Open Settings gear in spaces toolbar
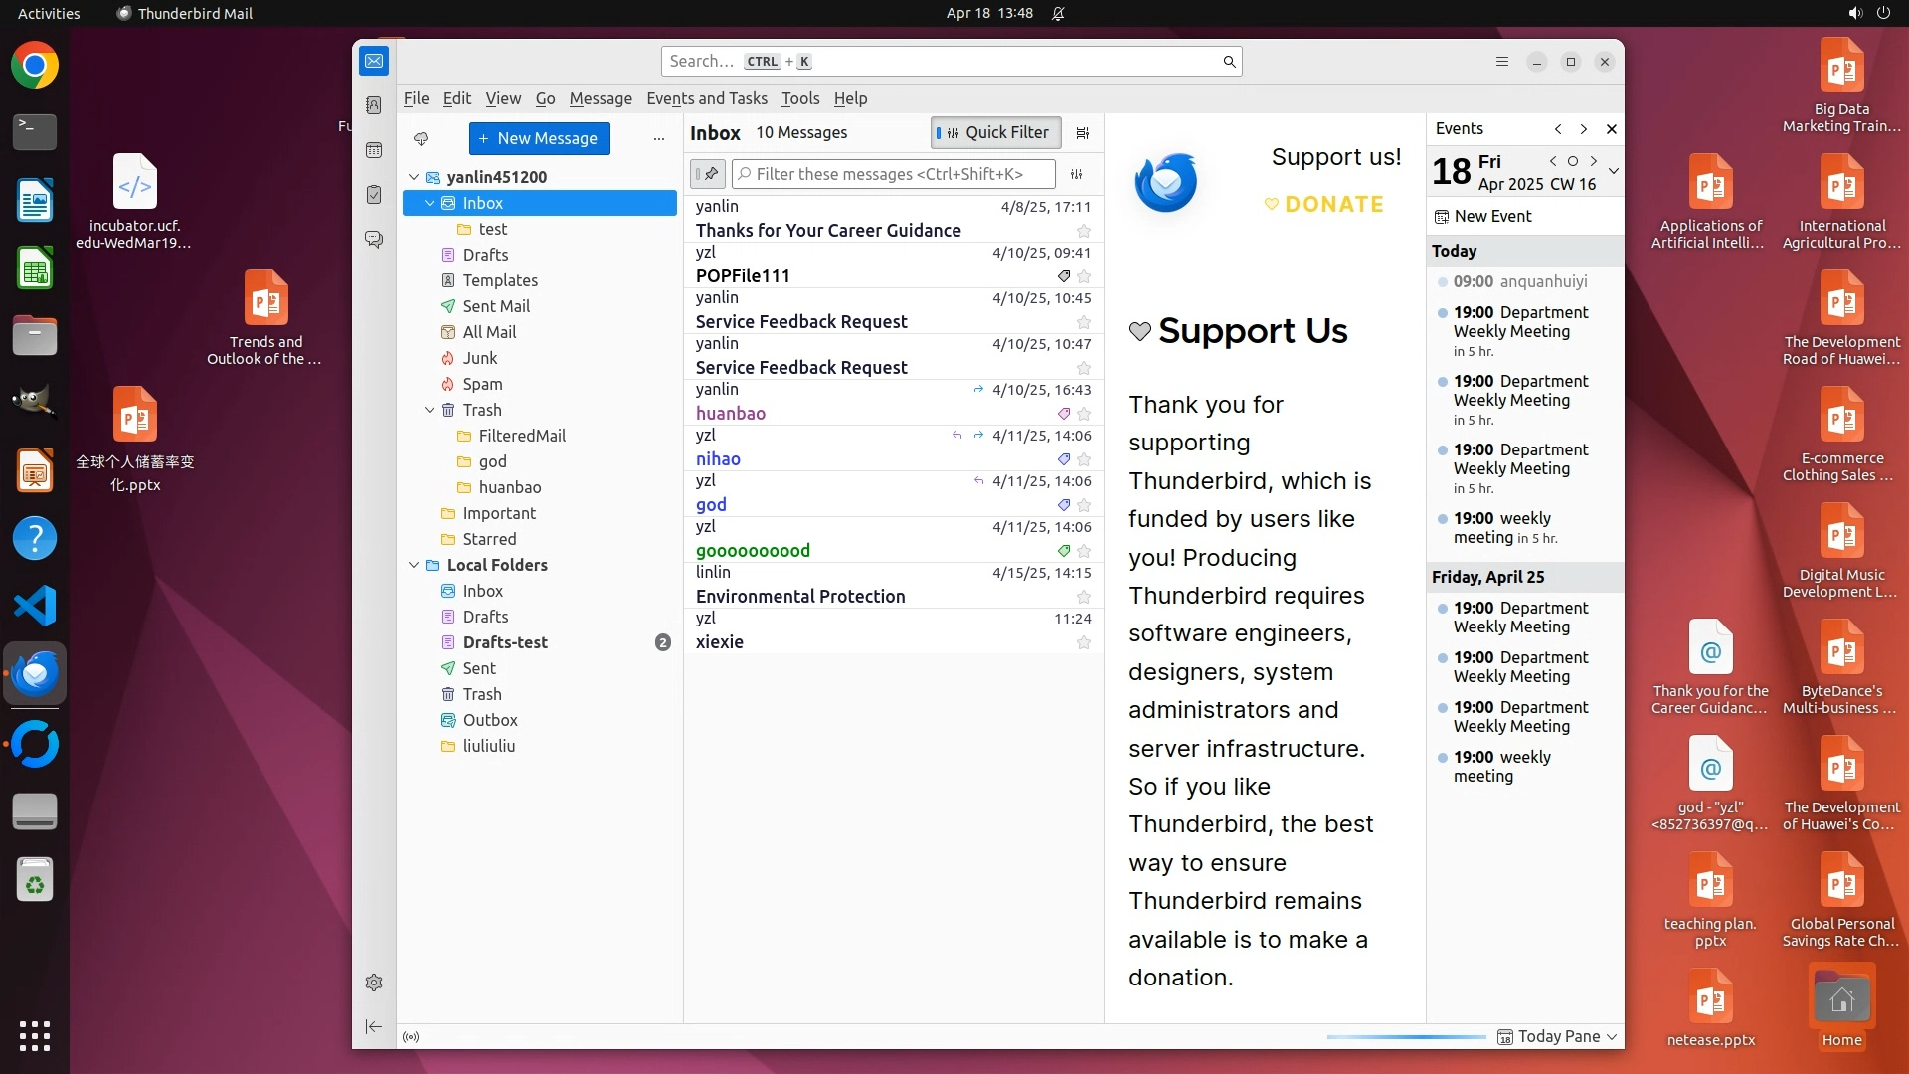Image resolution: width=1909 pixels, height=1074 pixels. 374,983
